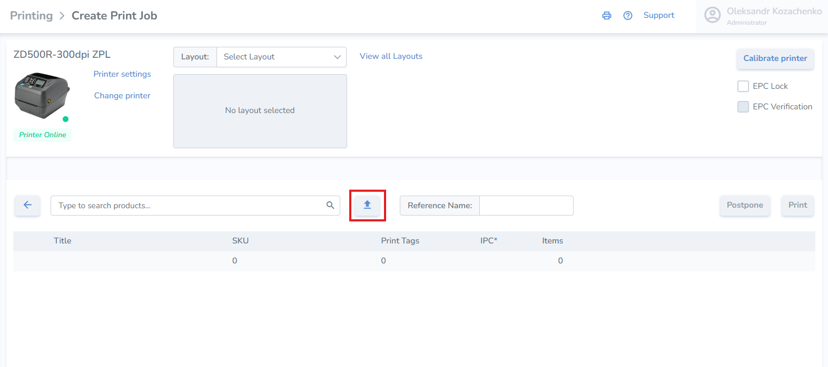Open Printer settings link
The image size is (828, 367).
tap(122, 74)
